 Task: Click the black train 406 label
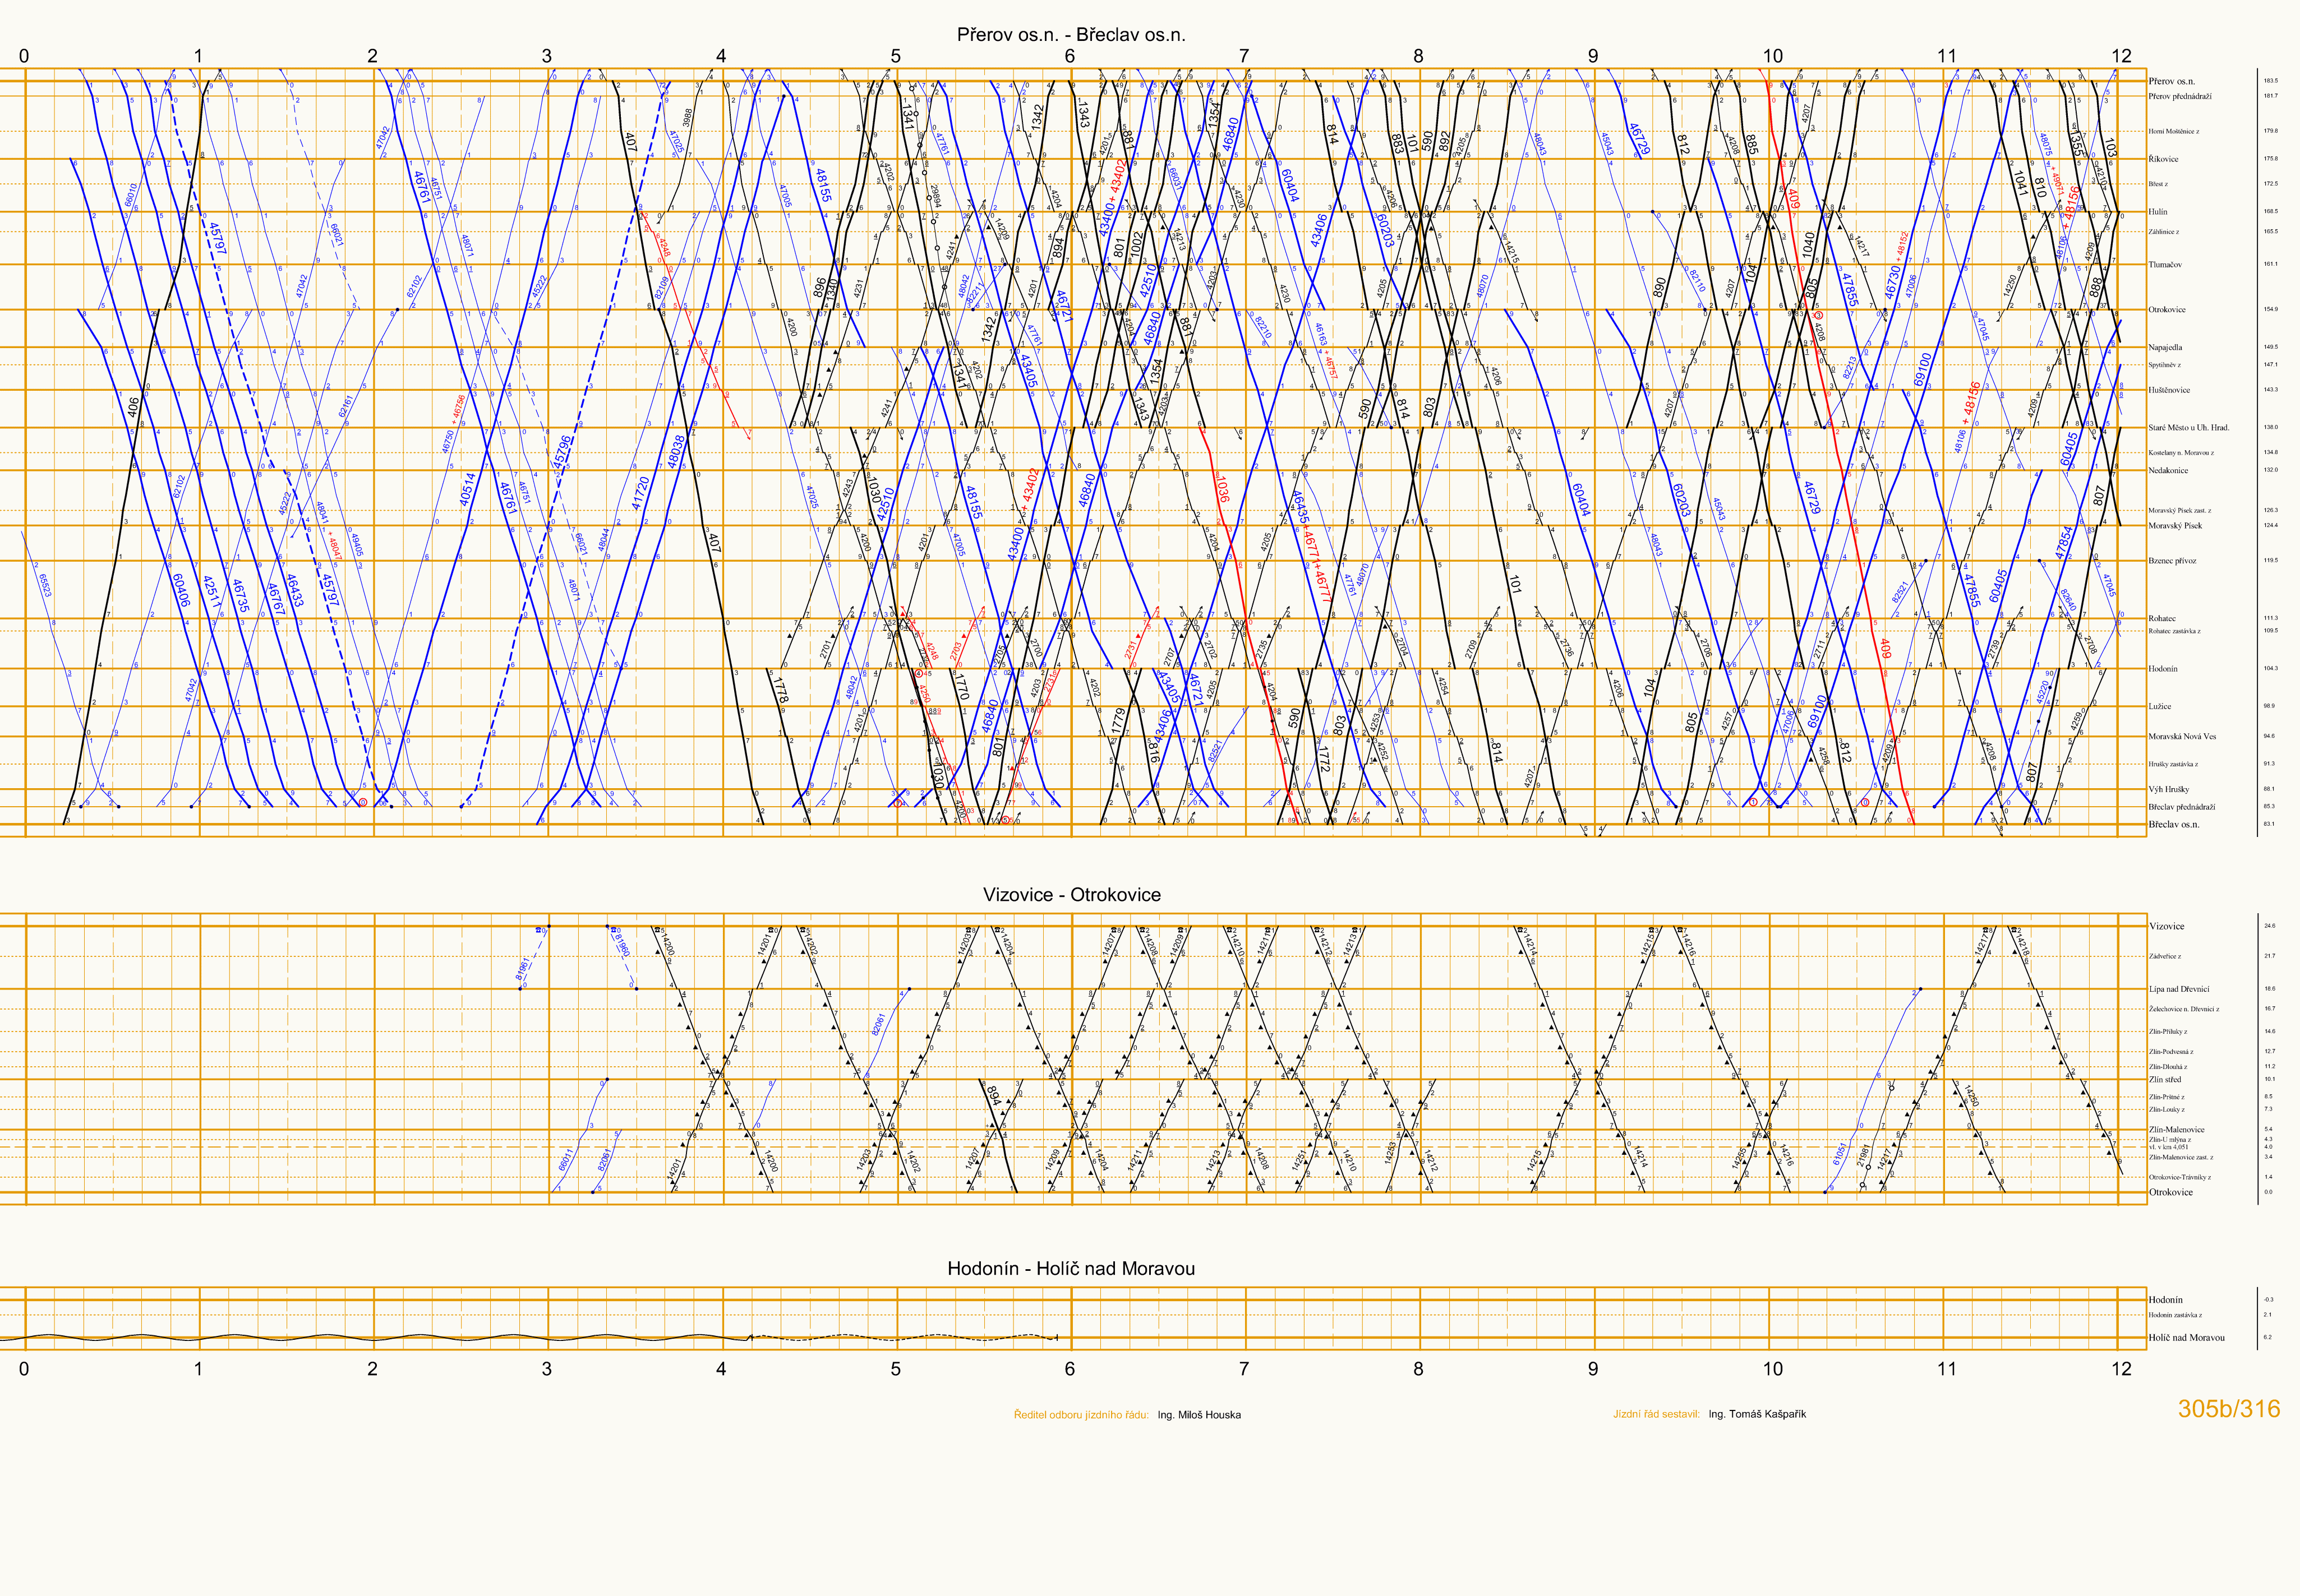point(134,407)
